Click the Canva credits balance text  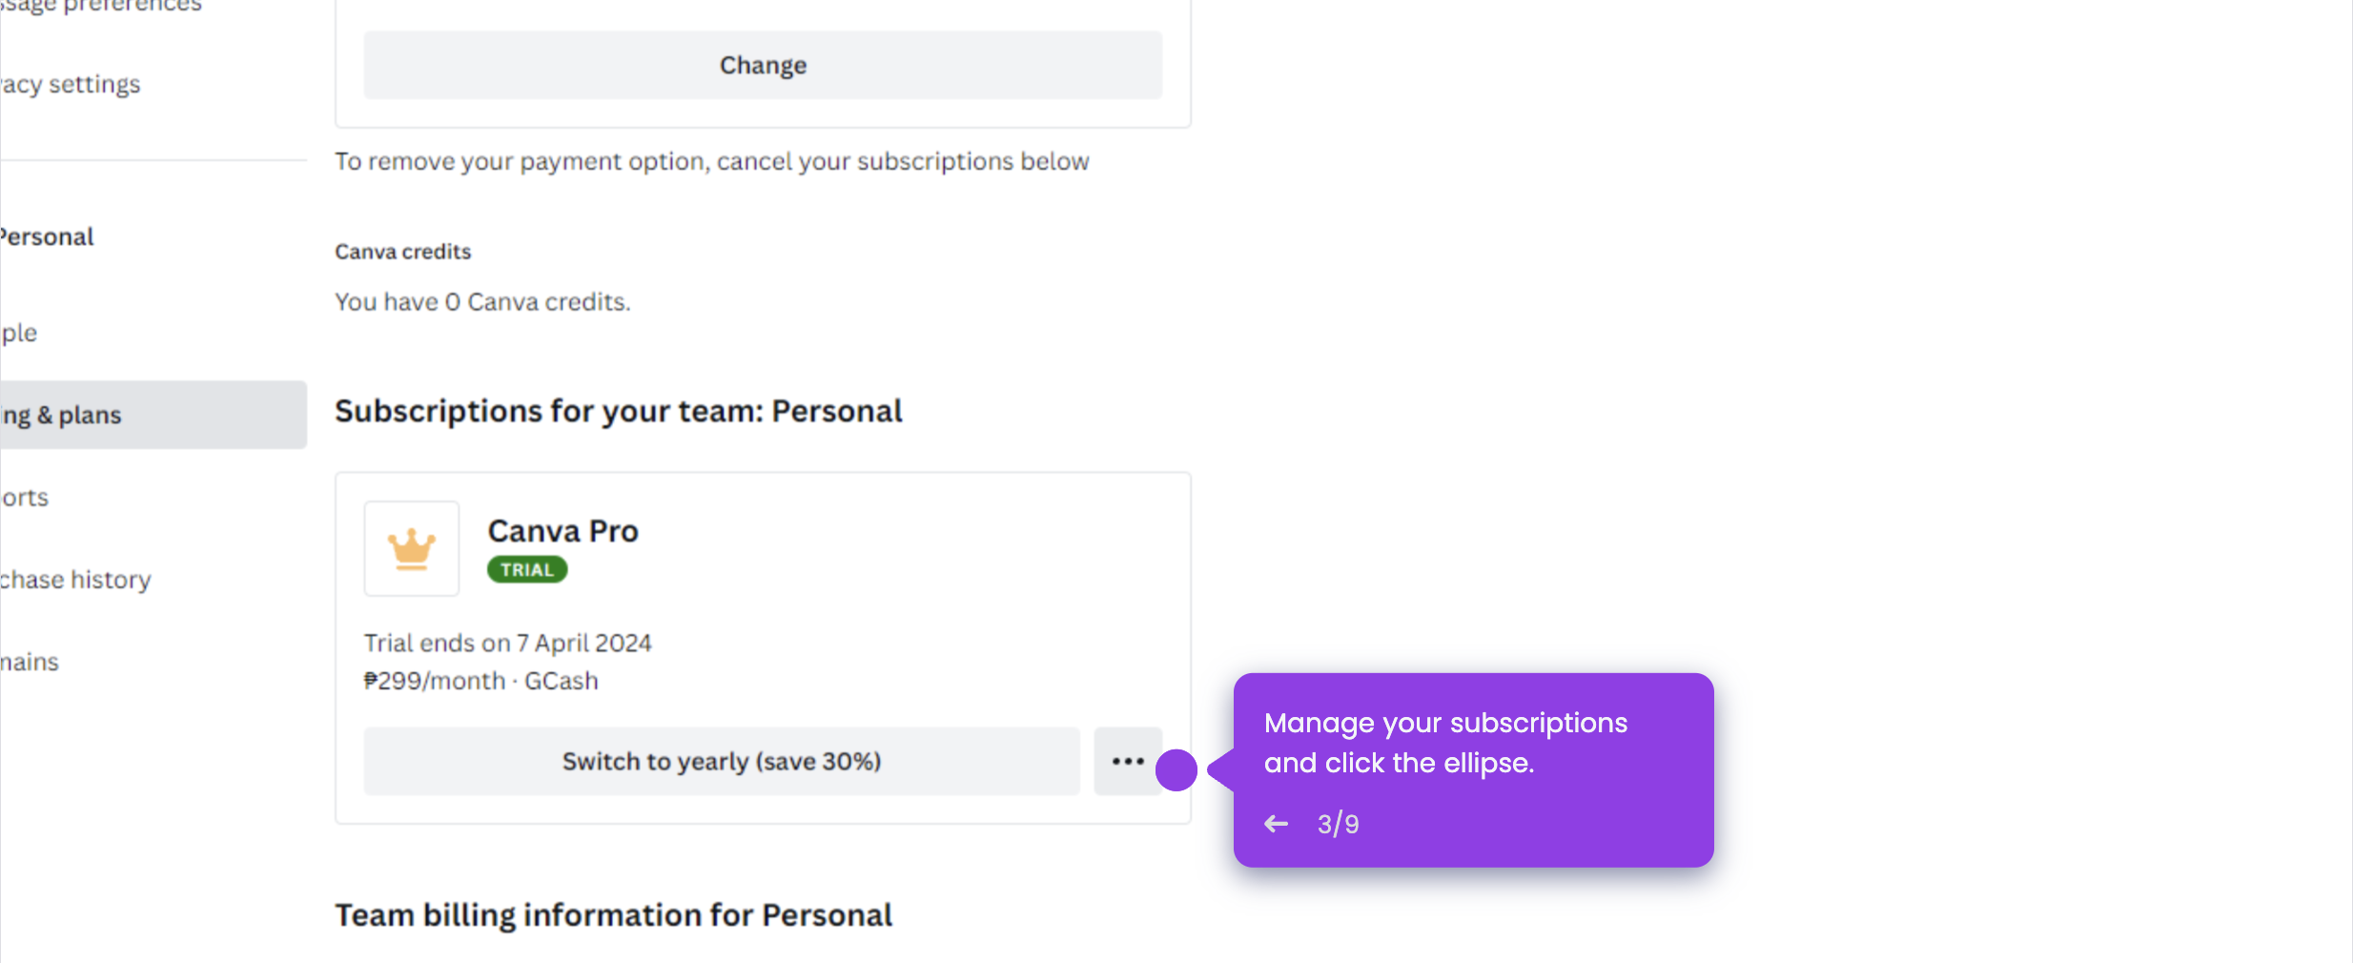tap(481, 301)
